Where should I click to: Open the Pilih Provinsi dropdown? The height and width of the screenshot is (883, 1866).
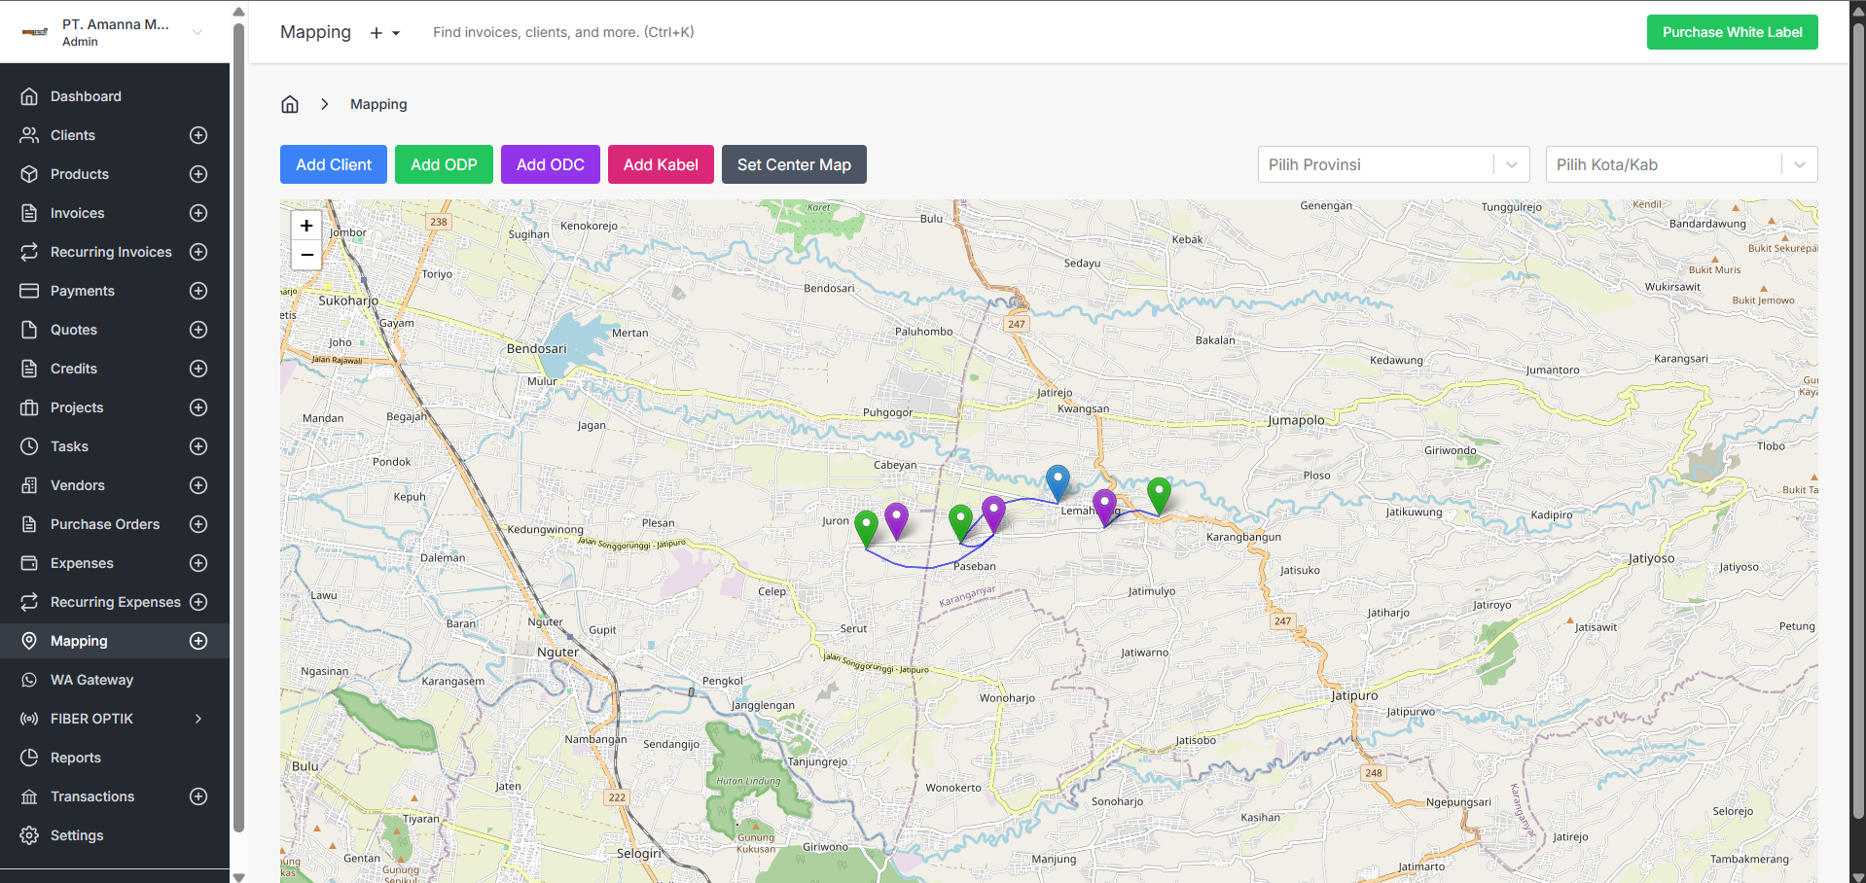(1393, 164)
